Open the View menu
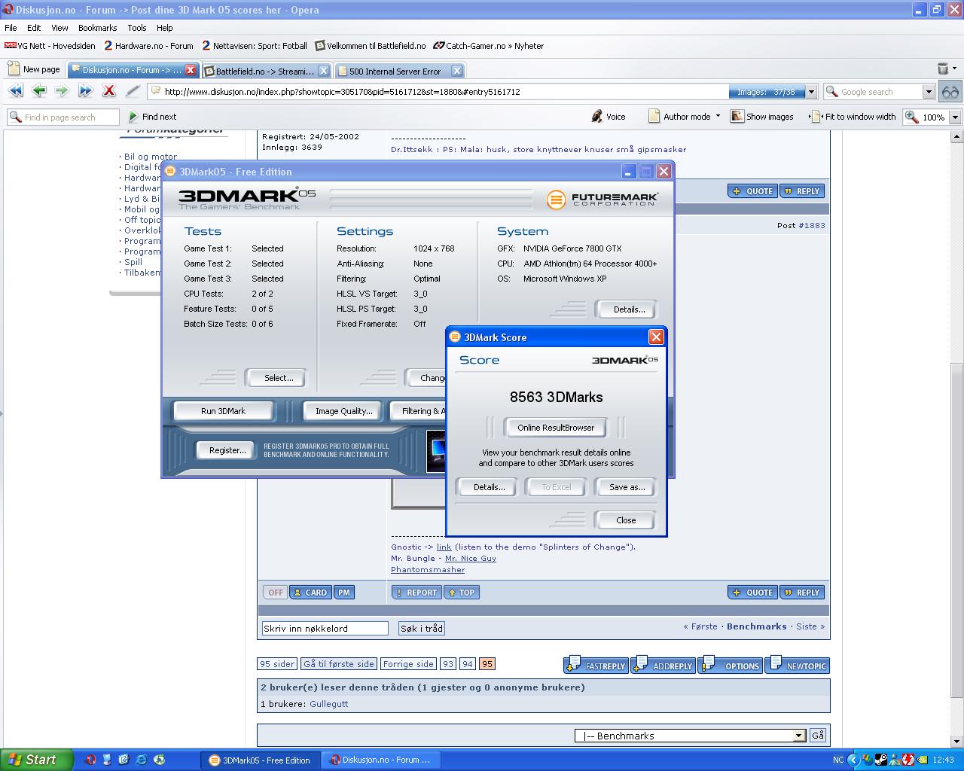The image size is (964, 771). click(x=59, y=28)
